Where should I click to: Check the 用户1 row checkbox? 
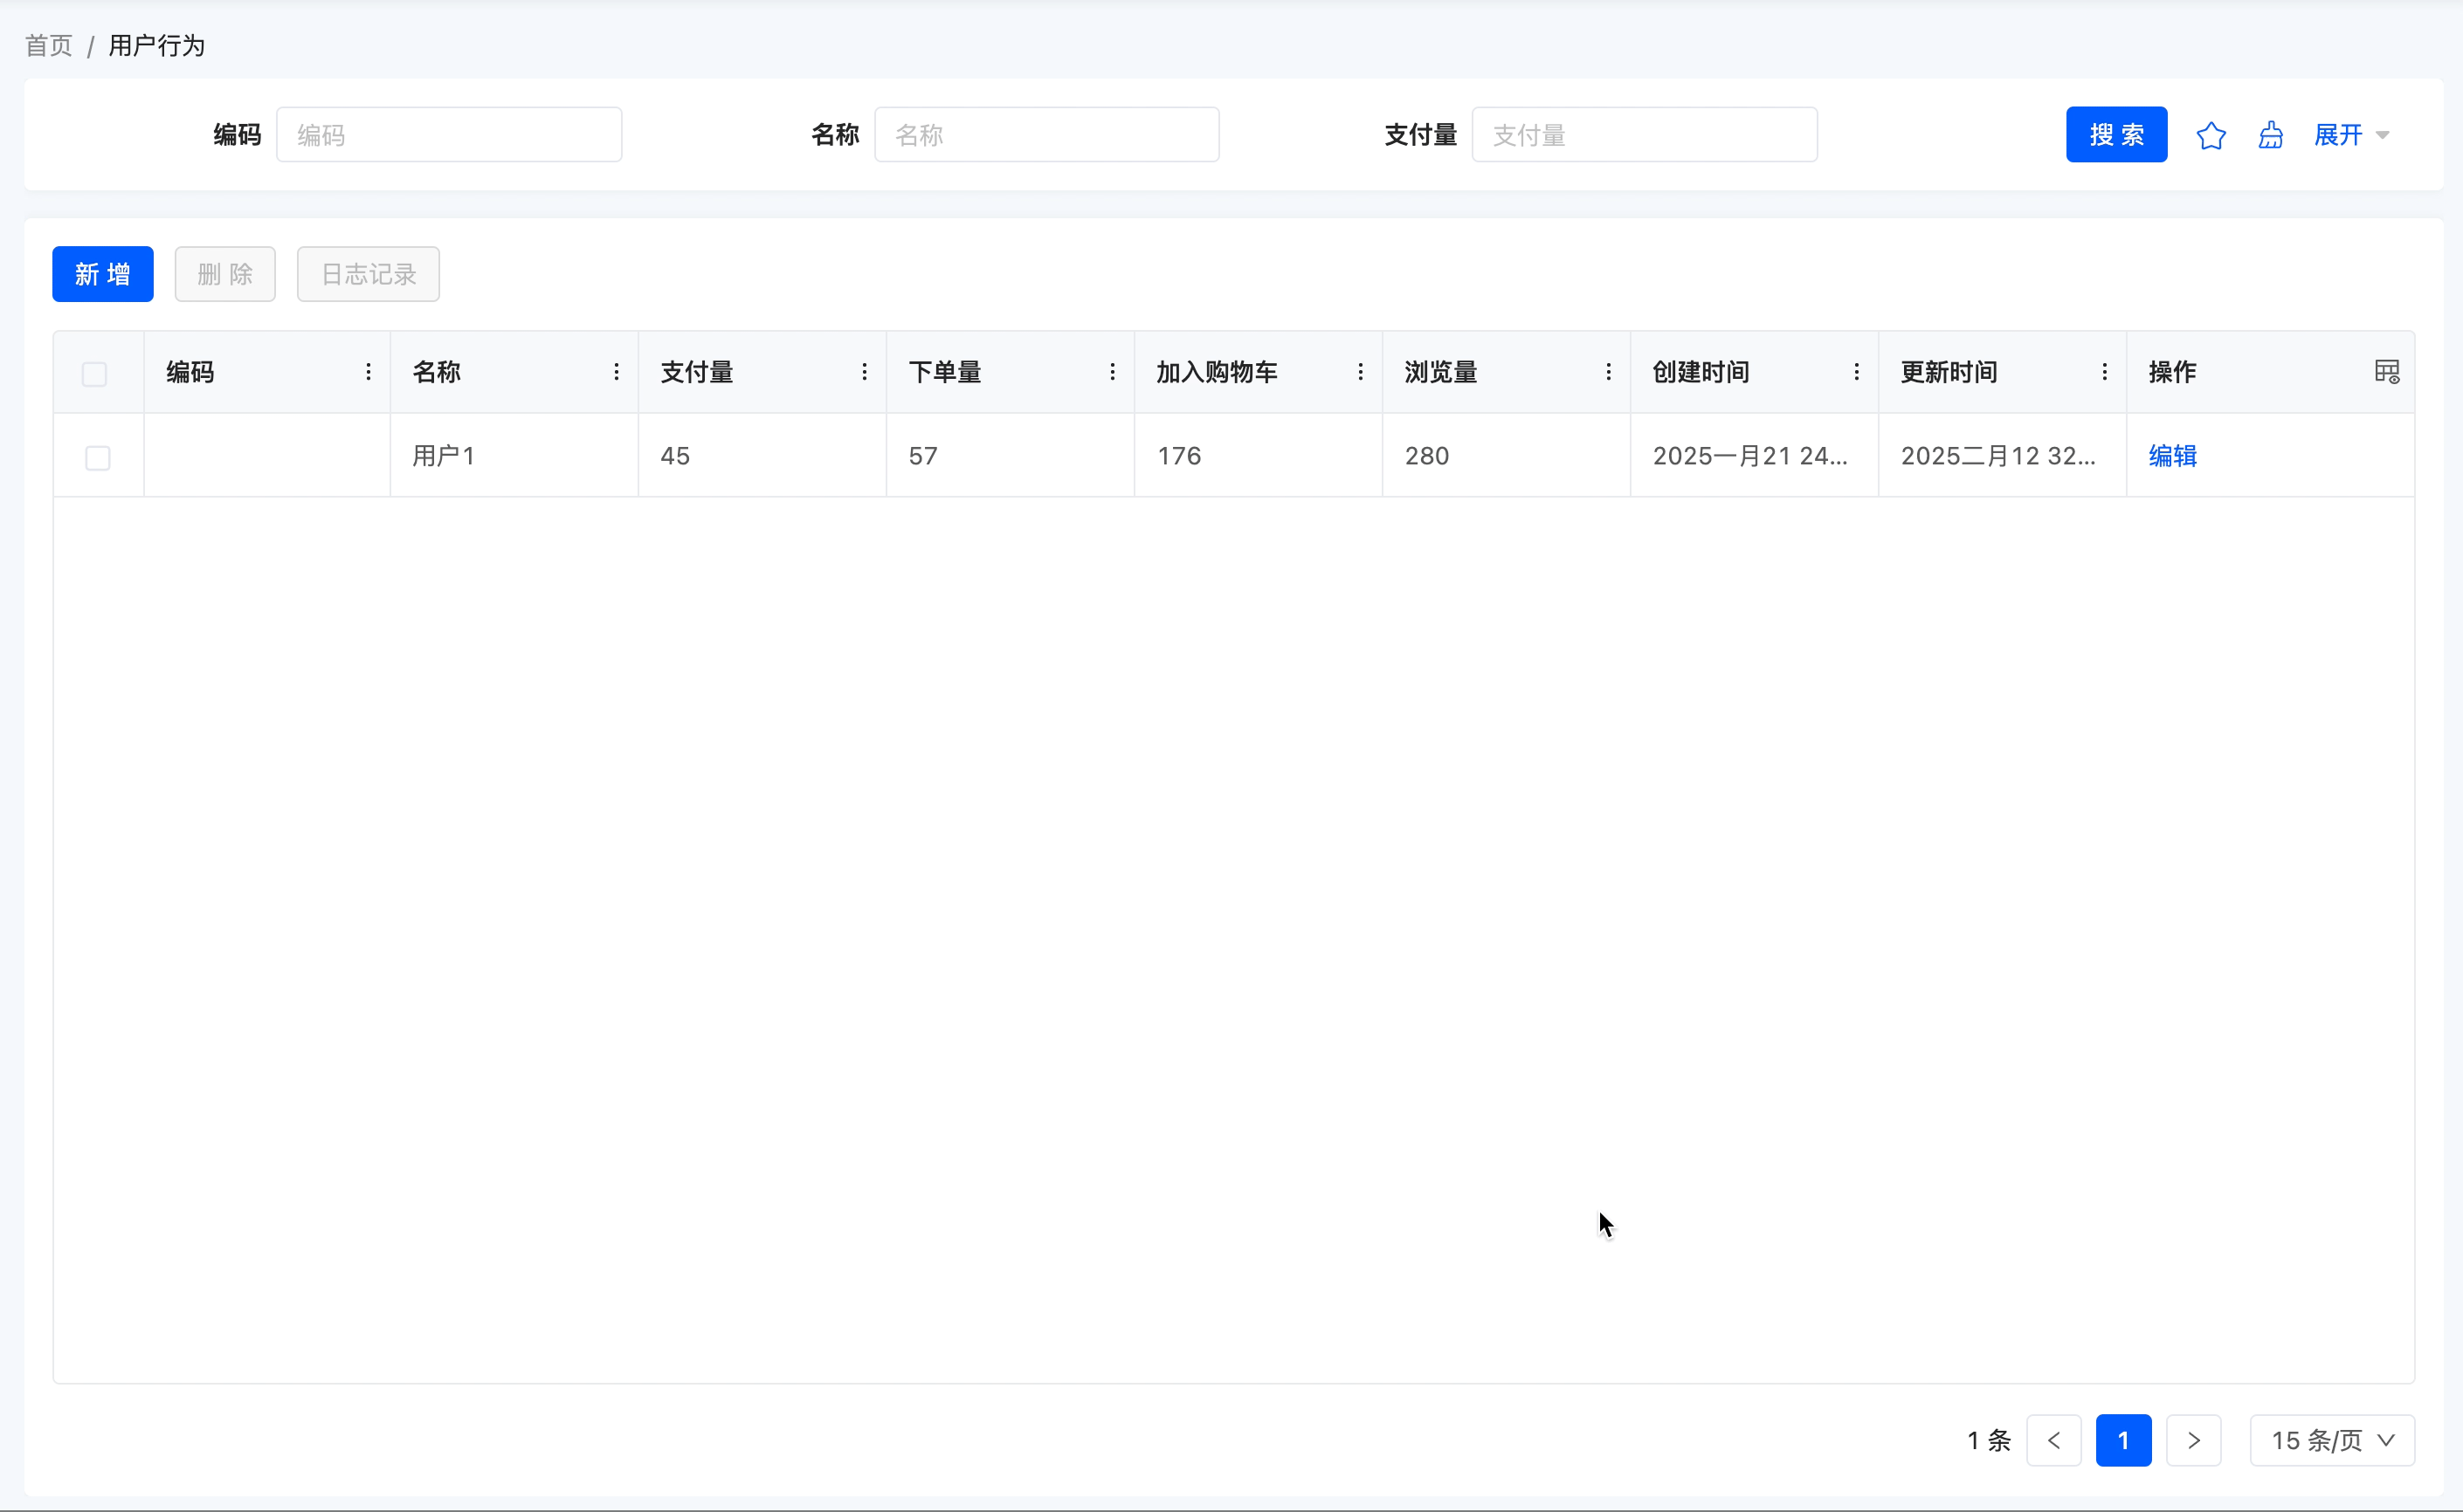tap(98, 458)
